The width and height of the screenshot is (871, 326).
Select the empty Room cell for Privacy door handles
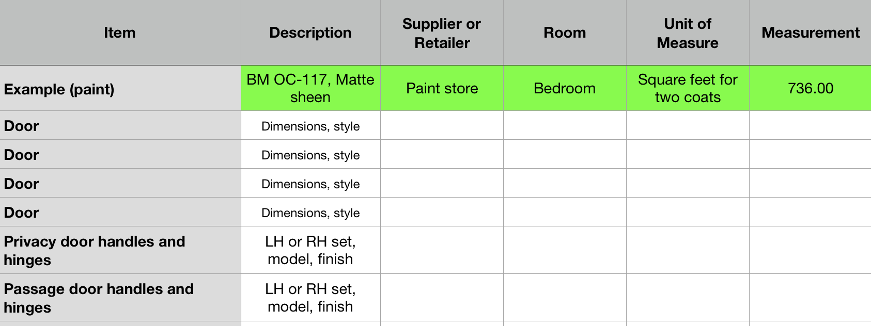tap(565, 250)
